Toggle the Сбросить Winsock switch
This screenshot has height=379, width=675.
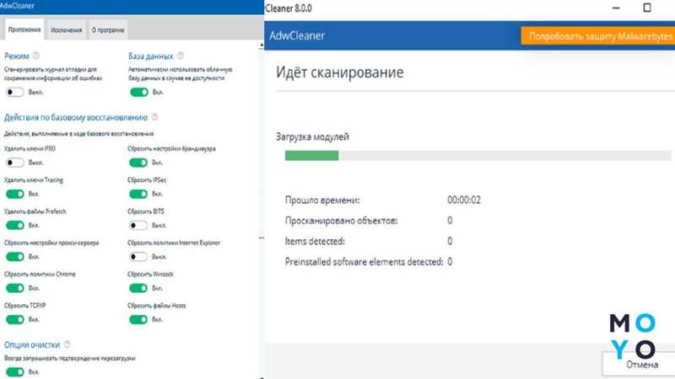[138, 288]
